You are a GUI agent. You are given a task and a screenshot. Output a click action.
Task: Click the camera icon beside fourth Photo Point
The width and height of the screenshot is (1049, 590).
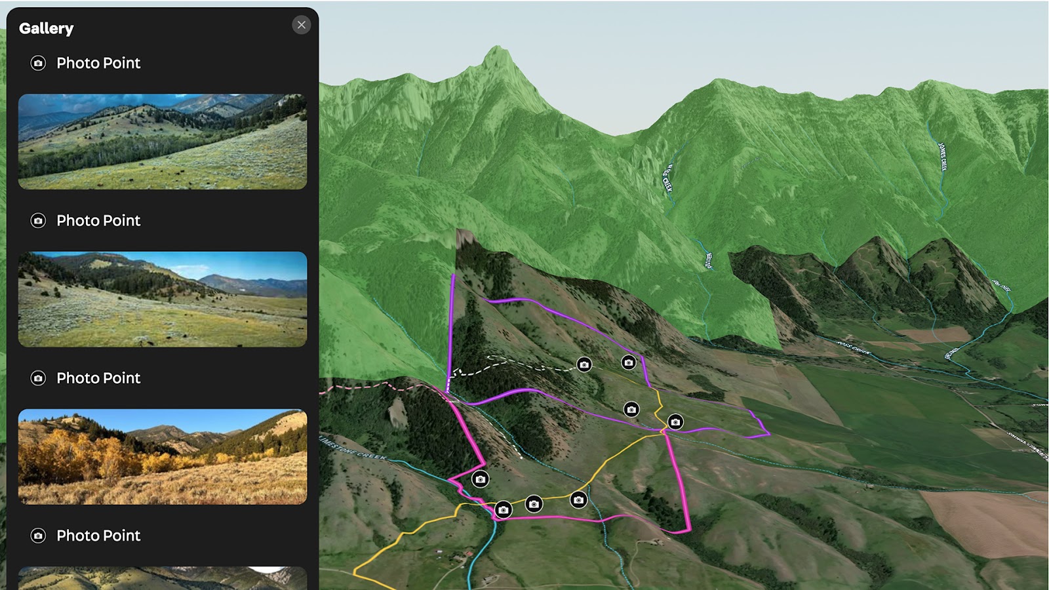click(38, 536)
